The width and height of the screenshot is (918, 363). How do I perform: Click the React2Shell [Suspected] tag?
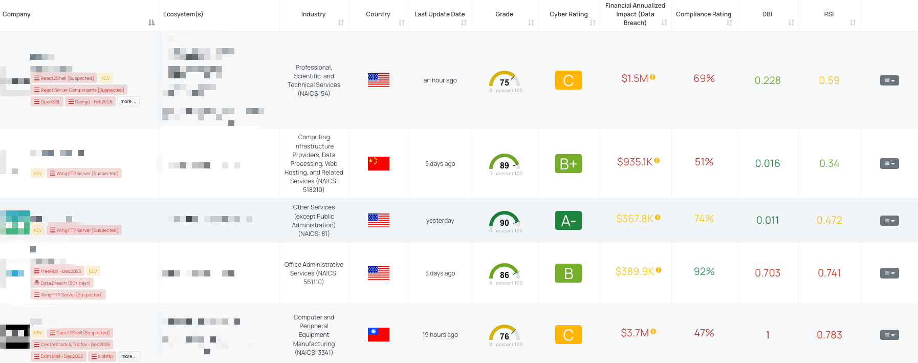coord(64,78)
